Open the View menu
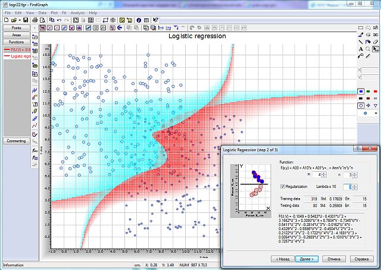Screen dimensions: 381x270 click(30, 12)
